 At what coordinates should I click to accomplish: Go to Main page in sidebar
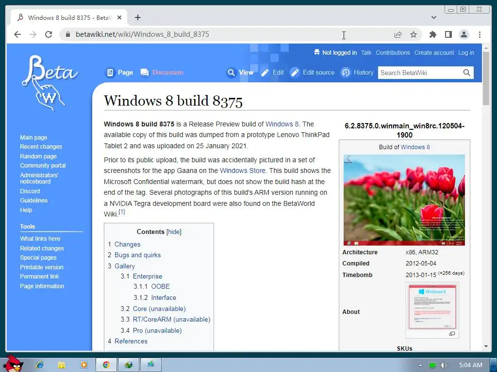point(33,137)
